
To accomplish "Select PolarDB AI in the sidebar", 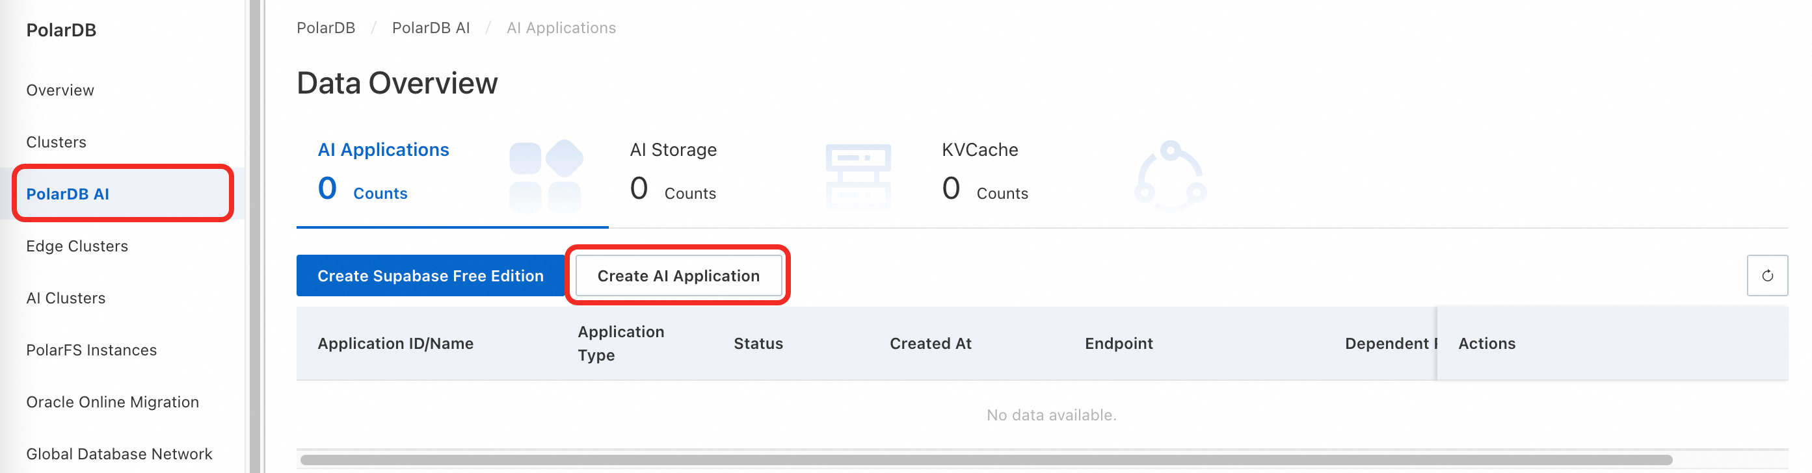I will tap(122, 194).
